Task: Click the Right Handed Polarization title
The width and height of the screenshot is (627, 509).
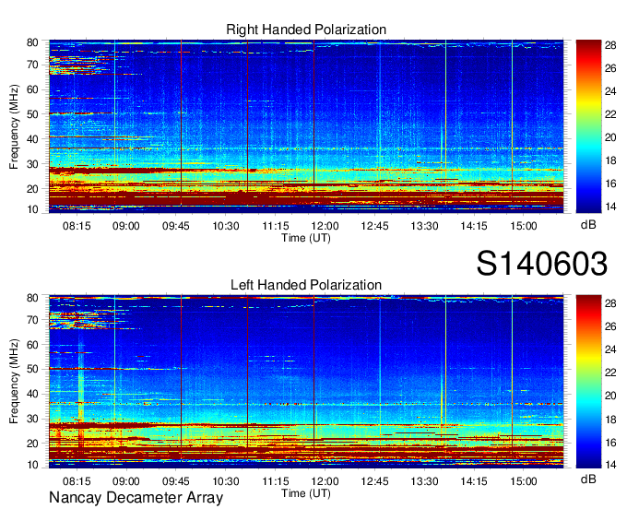Action: pos(306,30)
